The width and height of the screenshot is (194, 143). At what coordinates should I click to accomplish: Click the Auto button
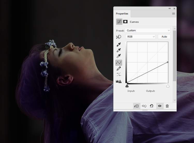pos(164,37)
